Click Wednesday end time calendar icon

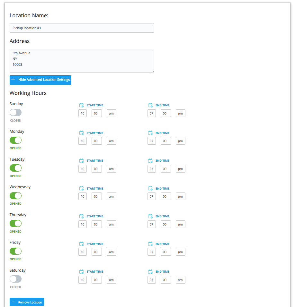pyautogui.click(x=150, y=188)
